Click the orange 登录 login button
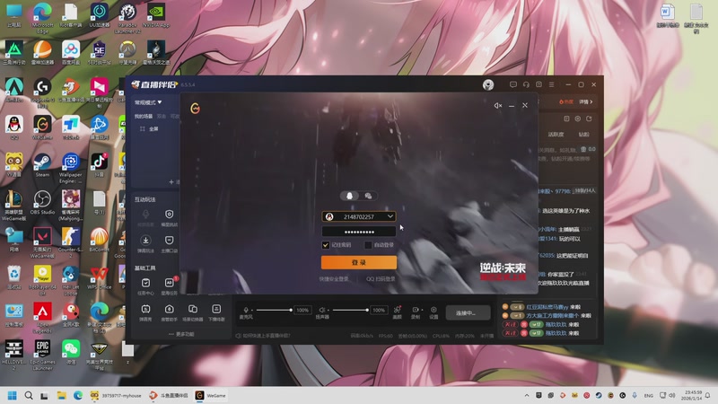This screenshot has width=718, height=404. (358, 262)
